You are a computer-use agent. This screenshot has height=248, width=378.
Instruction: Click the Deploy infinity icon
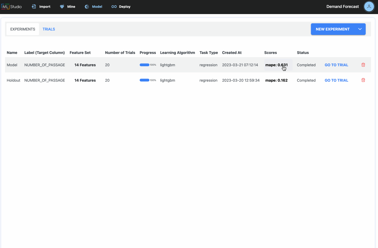pyautogui.click(x=114, y=6)
